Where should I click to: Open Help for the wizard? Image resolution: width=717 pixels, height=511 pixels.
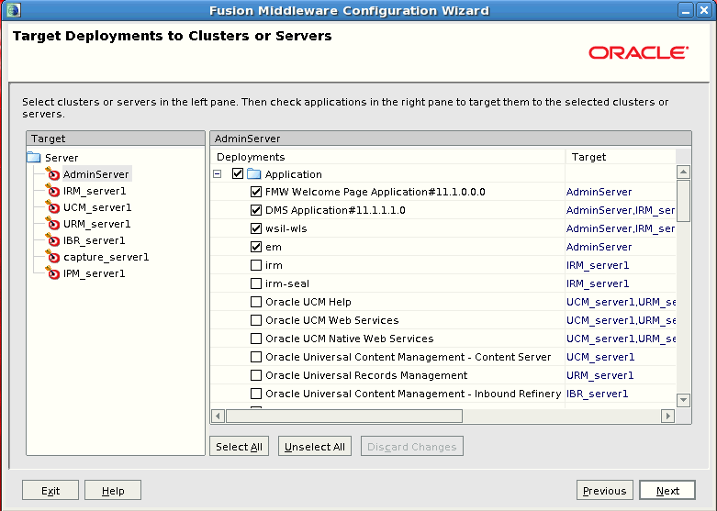113,491
